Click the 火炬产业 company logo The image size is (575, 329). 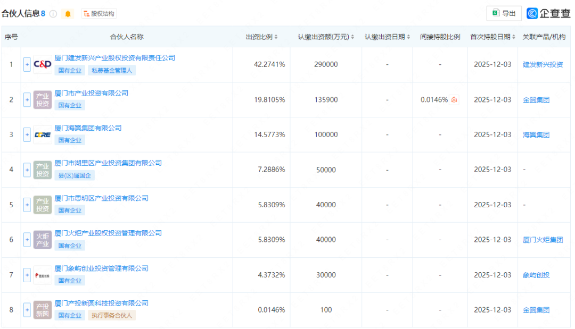(x=43, y=240)
